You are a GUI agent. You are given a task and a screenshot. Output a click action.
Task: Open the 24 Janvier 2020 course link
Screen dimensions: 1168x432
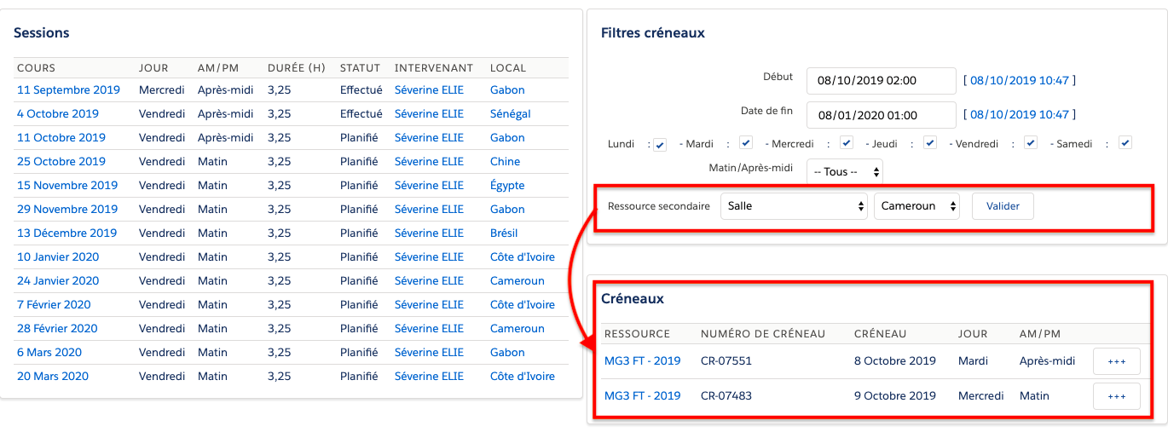[x=58, y=281]
